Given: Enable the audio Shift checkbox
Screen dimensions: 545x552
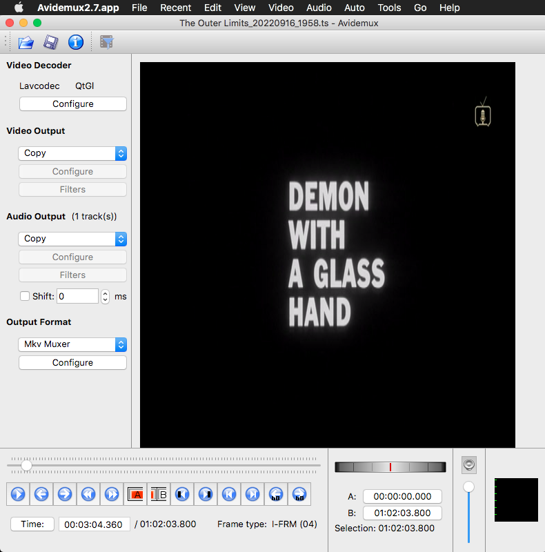Looking at the screenshot, I should pos(25,296).
